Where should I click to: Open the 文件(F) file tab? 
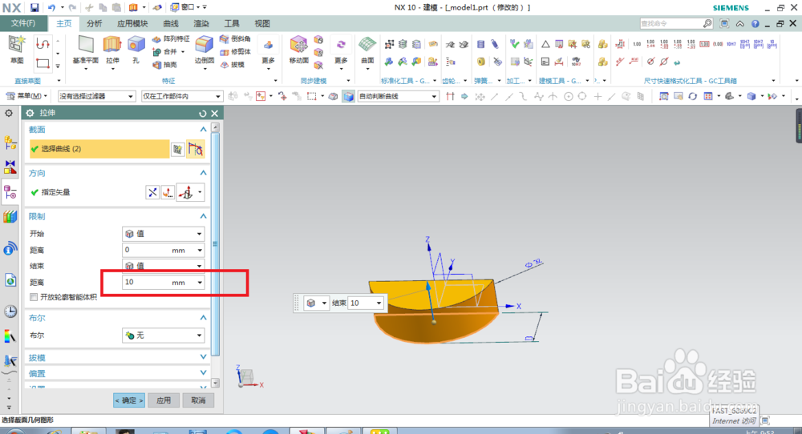(23, 23)
